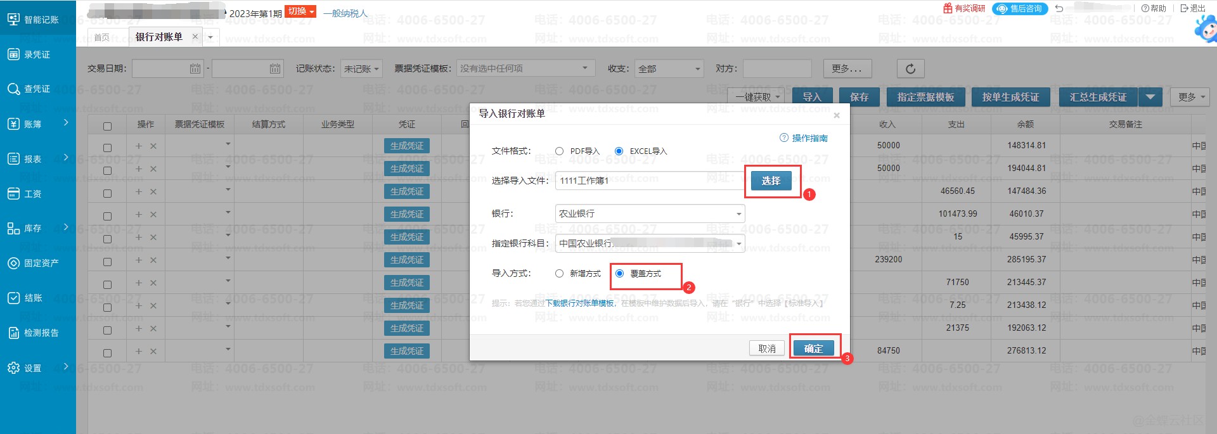Image resolution: width=1217 pixels, height=434 pixels.
Task: Open the 固定资产 module
Action: 14,263
